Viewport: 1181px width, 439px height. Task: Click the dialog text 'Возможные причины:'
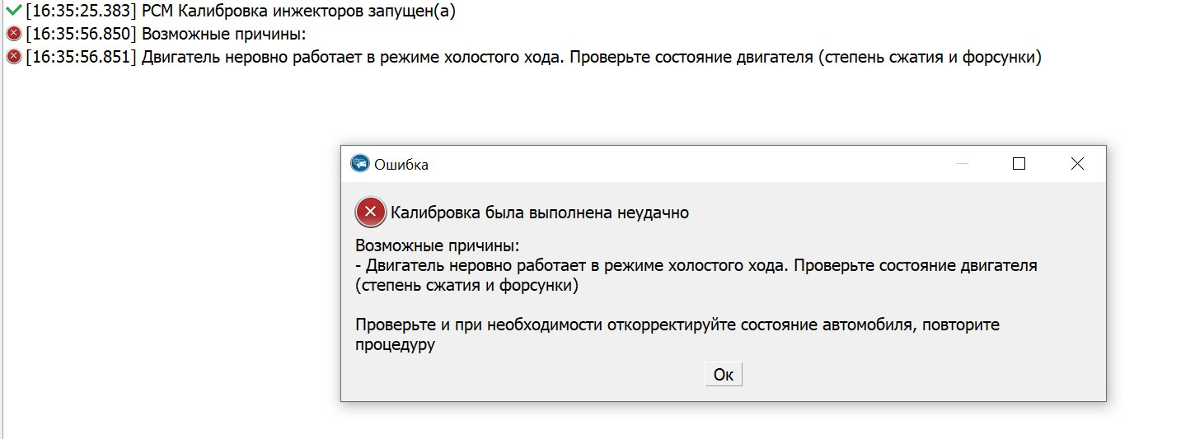click(438, 246)
